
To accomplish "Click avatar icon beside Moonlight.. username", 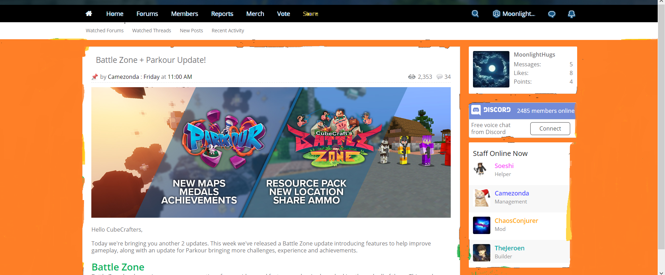I will pos(497,14).
